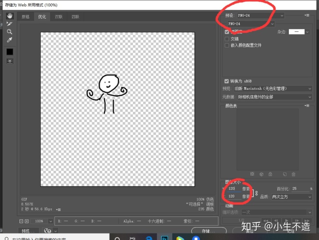Click the "235 颜色" info text
The image size is (319, 240).
click(x=206, y=209)
